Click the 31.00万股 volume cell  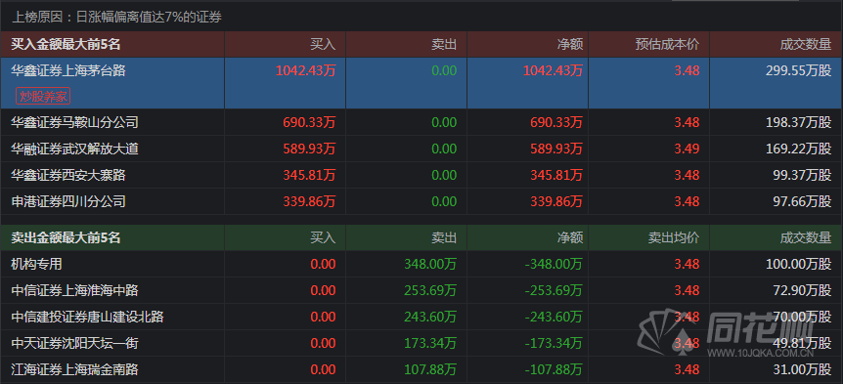tap(802, 369)
